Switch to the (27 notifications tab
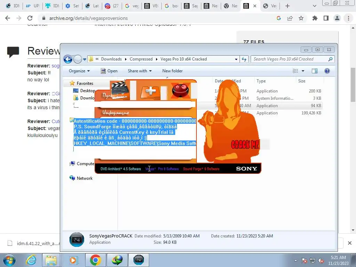This screenshot has width=356, height=267. [x=112, y=6]
